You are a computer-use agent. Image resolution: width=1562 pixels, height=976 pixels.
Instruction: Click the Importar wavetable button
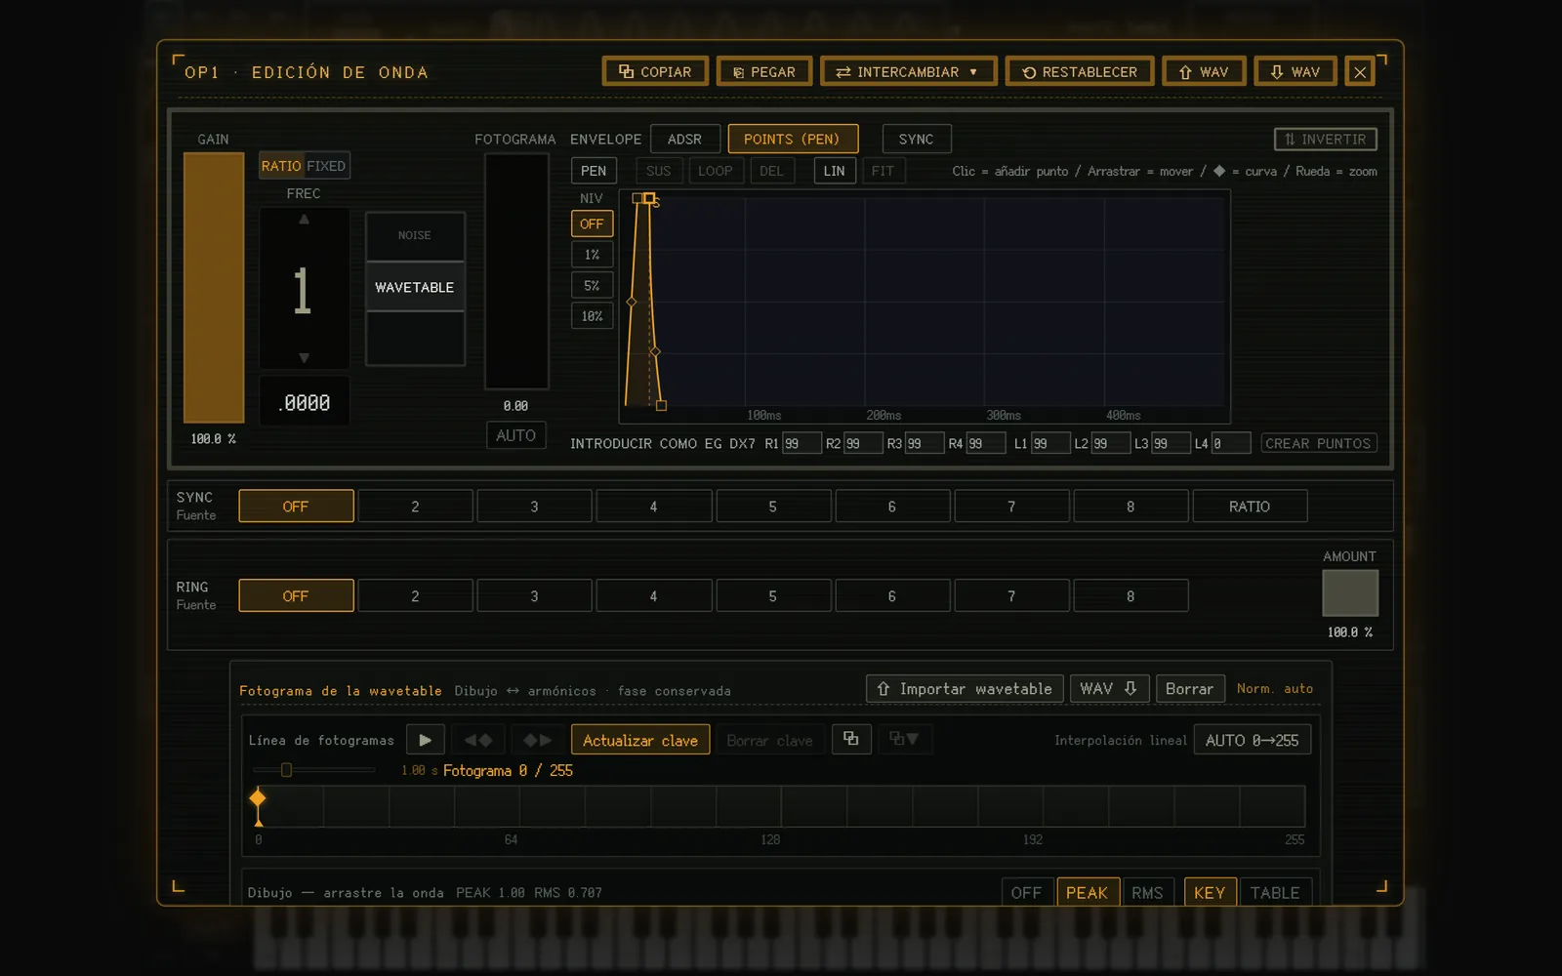tap(965, 689)
